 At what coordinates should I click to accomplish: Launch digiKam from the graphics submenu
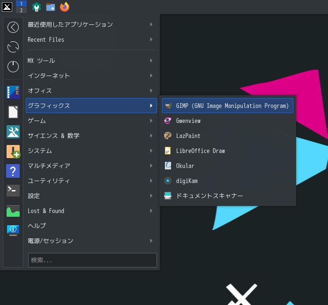tap(228, 181)
